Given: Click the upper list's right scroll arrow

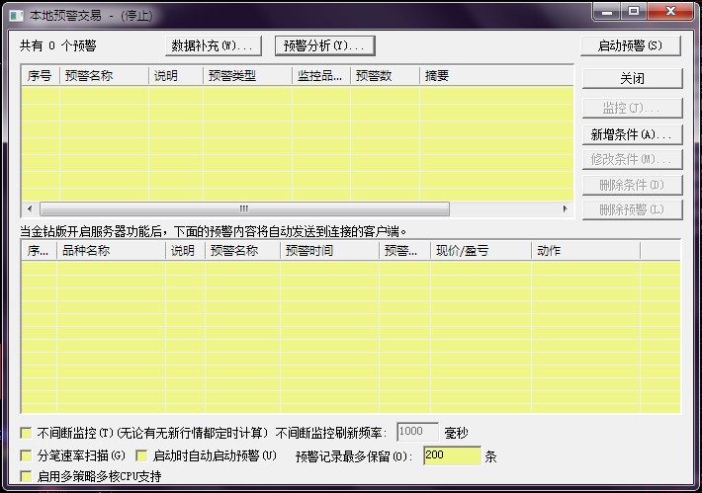Looking at the screenshot, I should click(x=565, y=208).
